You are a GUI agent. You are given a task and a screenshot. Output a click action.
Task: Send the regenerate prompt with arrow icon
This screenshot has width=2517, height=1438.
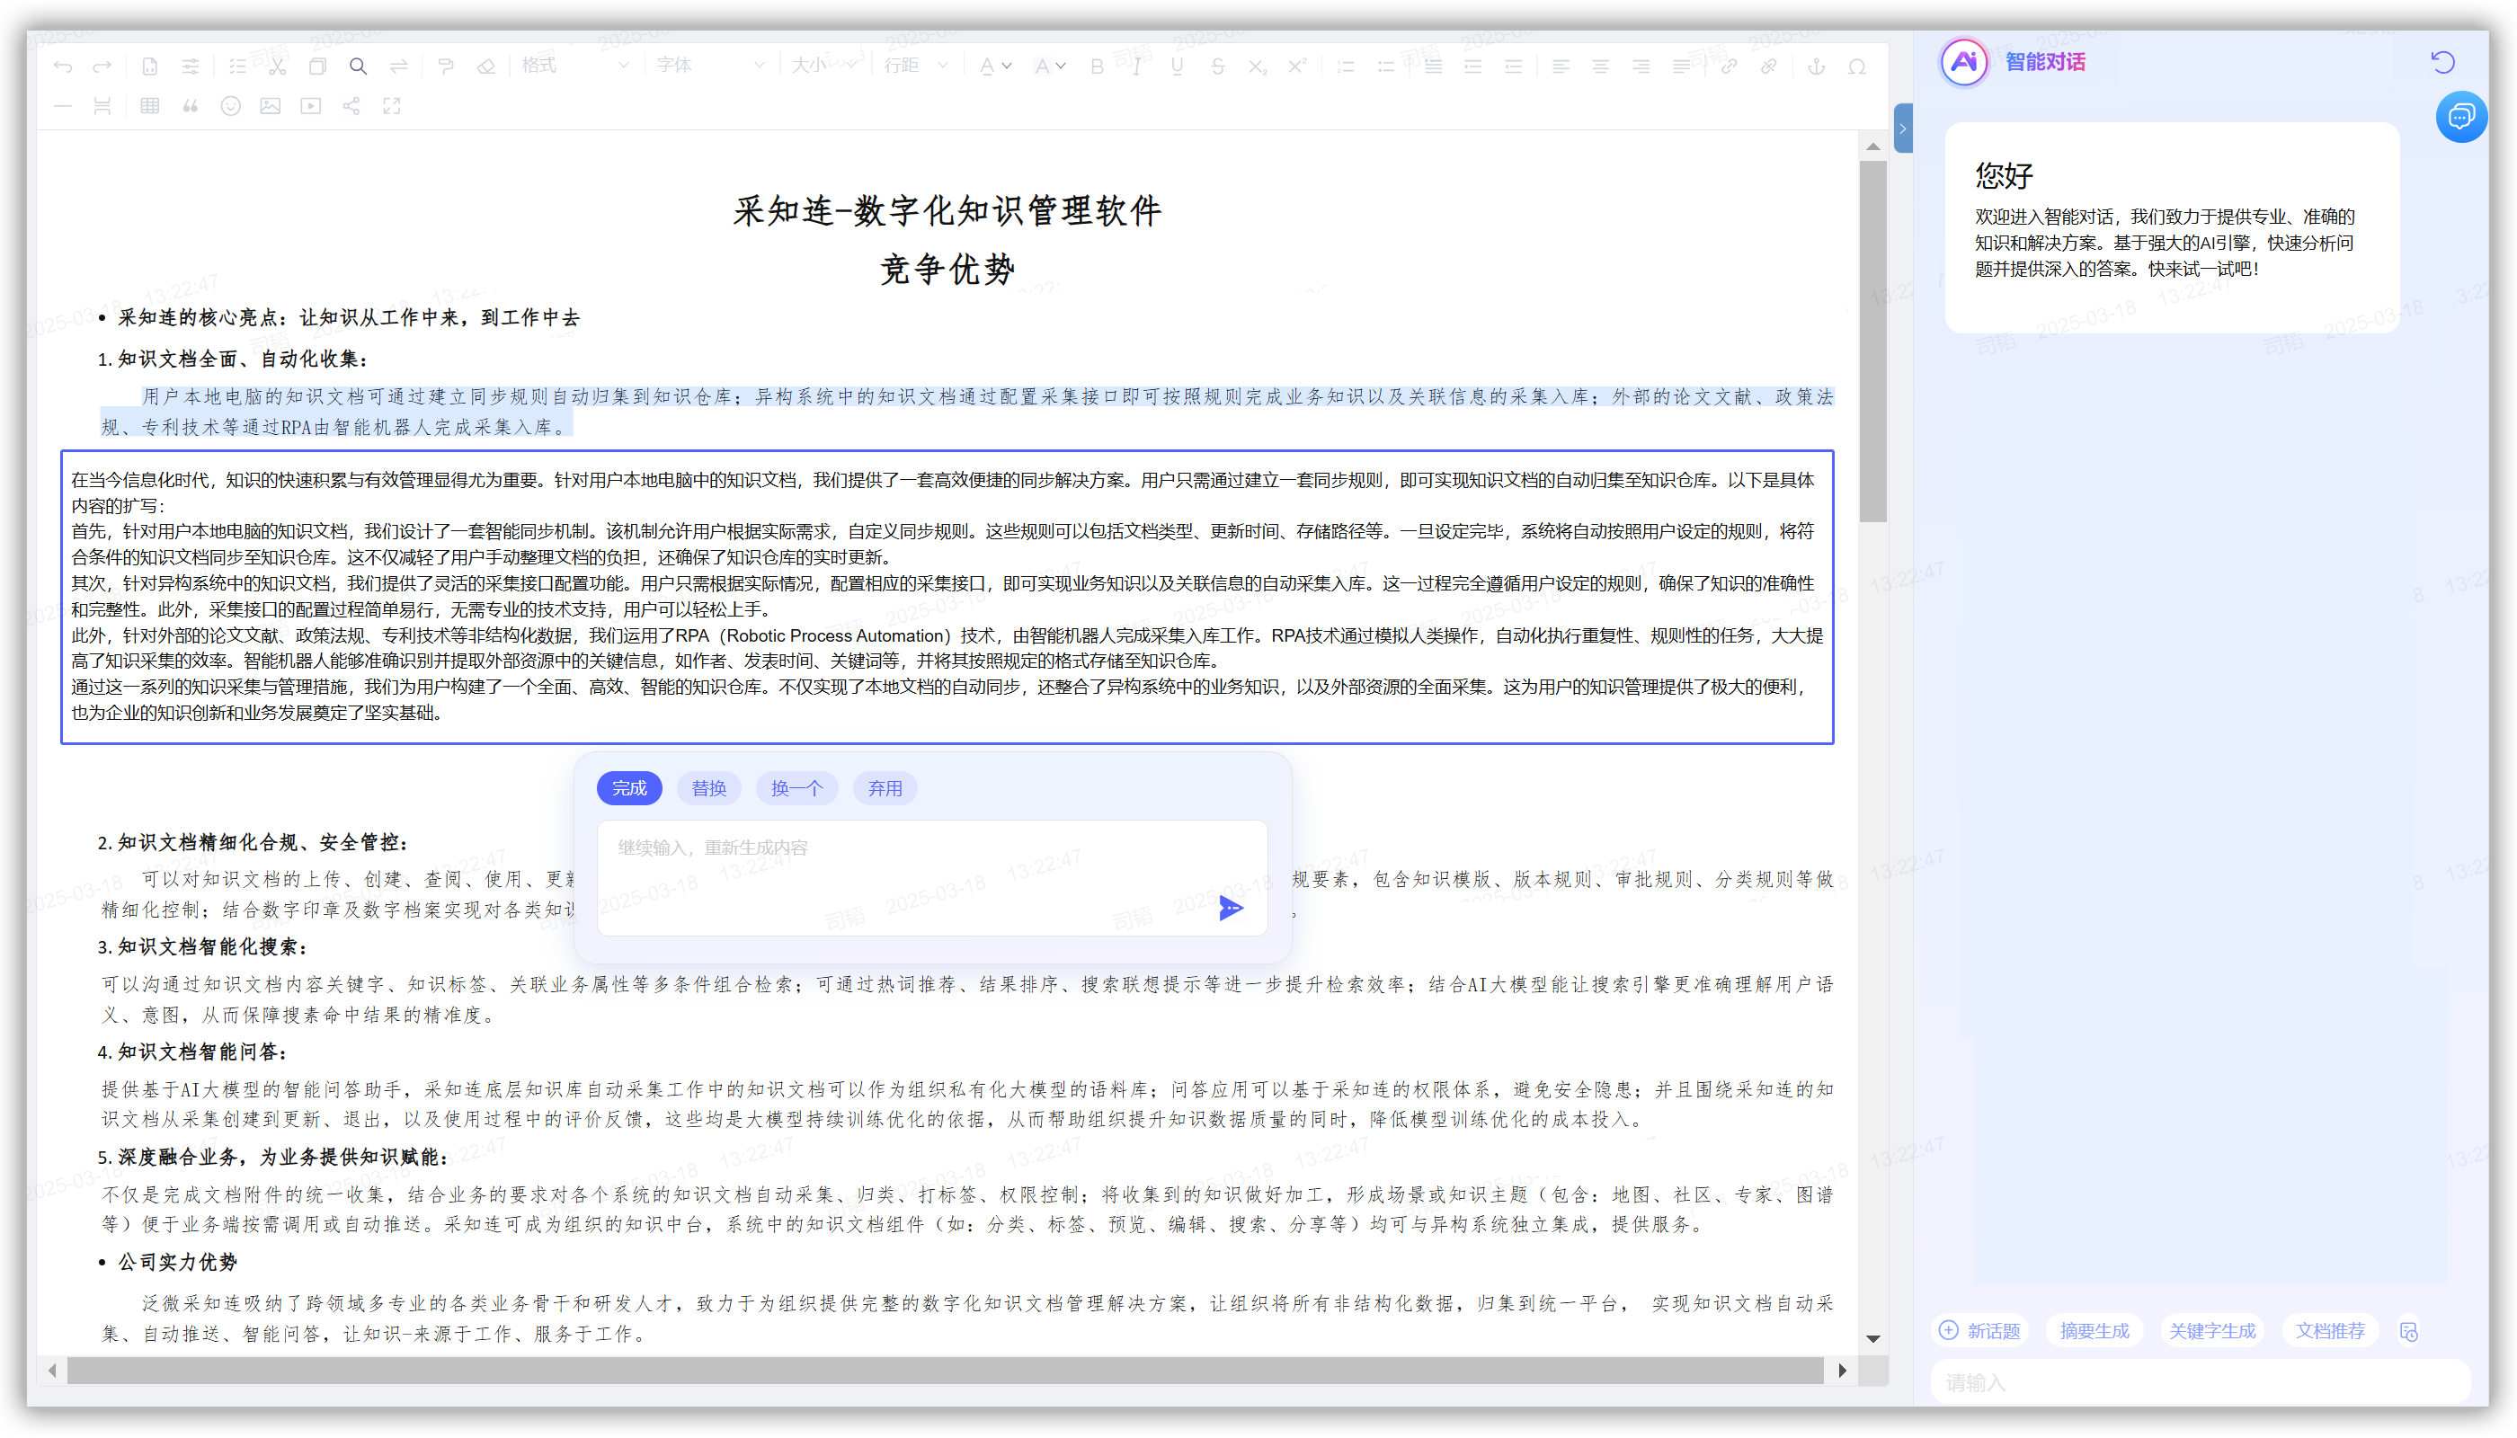(x=1231, y=908)
